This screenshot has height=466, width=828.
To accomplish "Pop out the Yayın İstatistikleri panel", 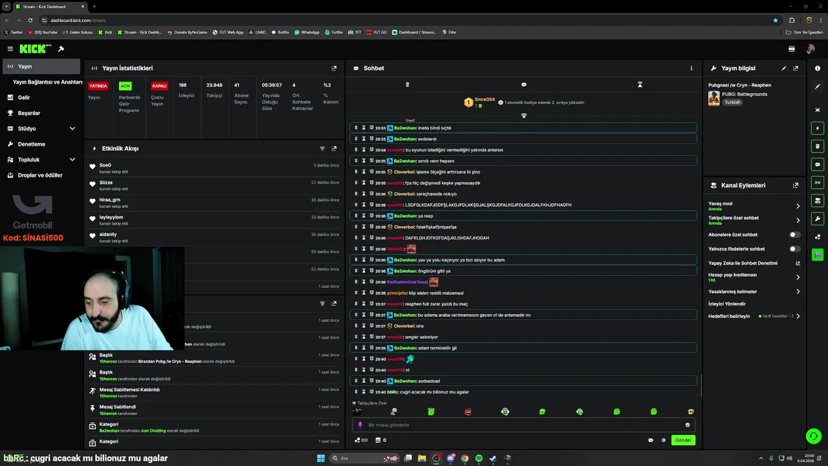I will 334,68.
